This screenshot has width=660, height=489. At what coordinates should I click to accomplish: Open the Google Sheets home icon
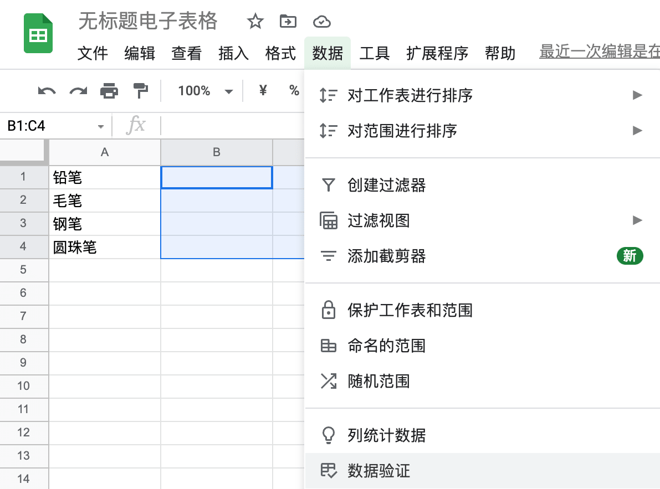[x=38, y=33]
